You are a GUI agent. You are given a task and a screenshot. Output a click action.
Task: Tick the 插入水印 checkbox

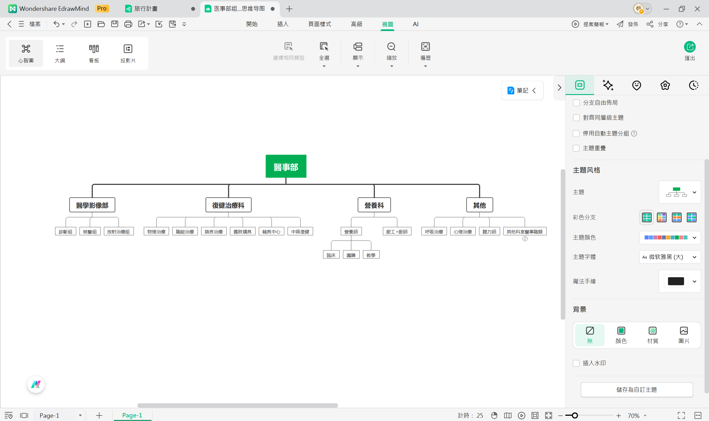[576, 363]
